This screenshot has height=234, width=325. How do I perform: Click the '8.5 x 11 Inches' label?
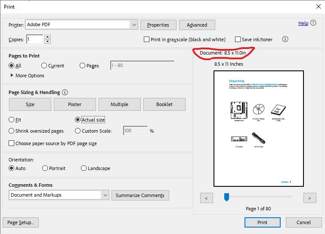(x=229, y=64)
